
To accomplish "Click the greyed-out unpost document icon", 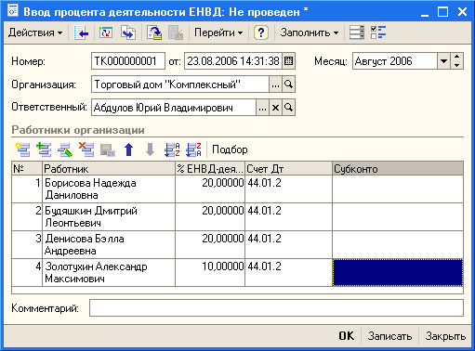I will [x=176, y=32].
